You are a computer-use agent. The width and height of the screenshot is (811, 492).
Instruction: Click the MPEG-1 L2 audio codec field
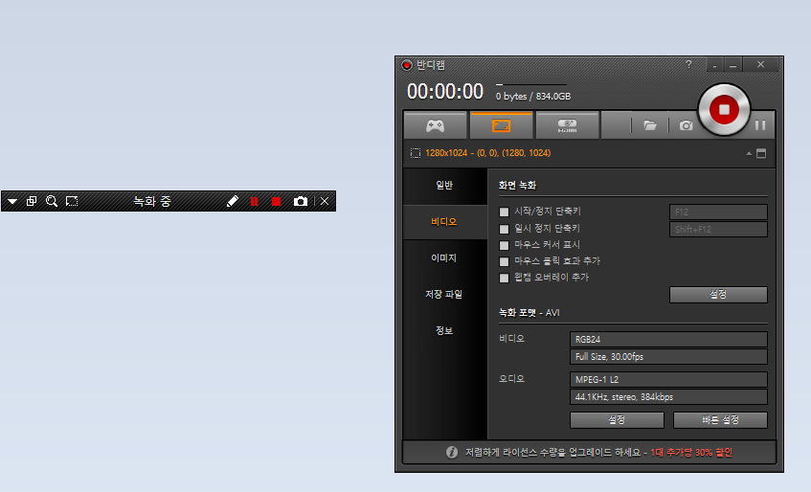668,379
